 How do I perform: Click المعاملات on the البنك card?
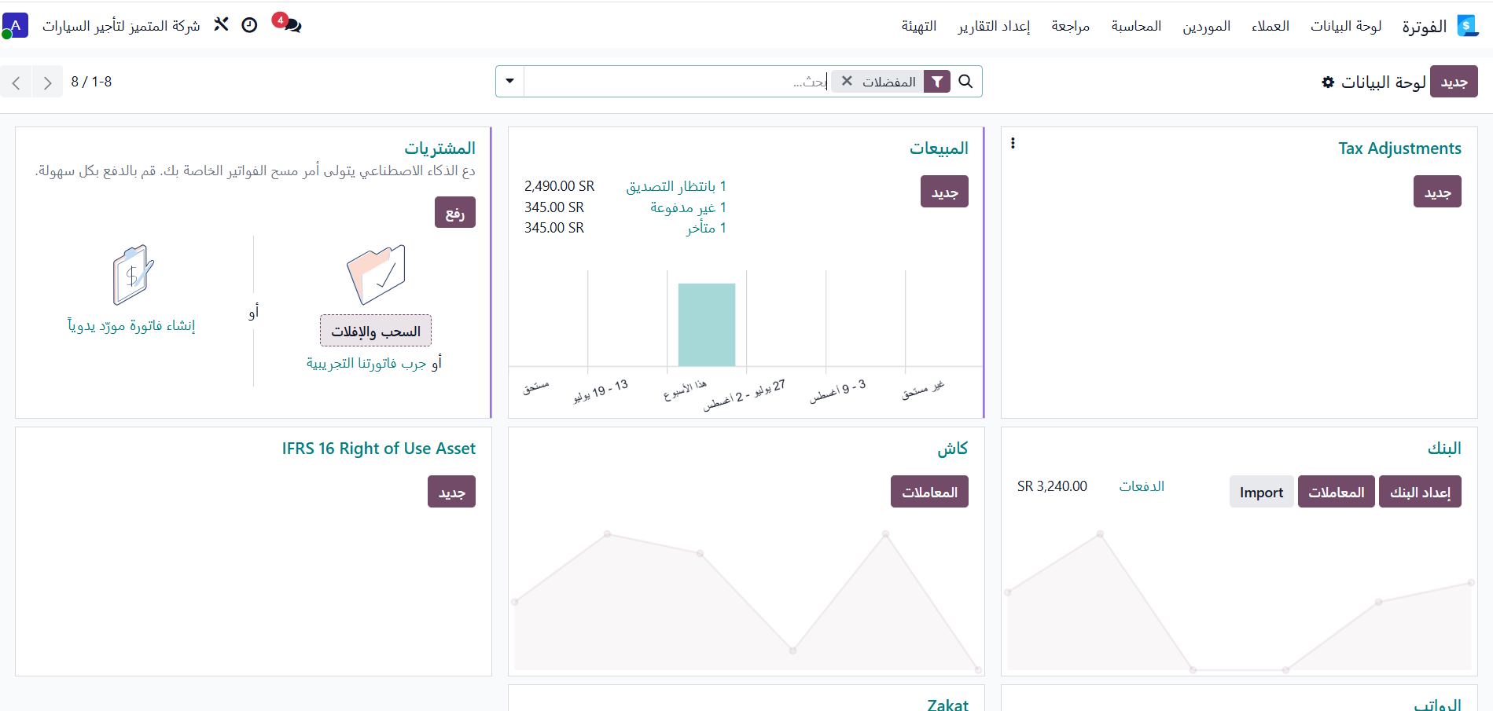click(1336, 492)
